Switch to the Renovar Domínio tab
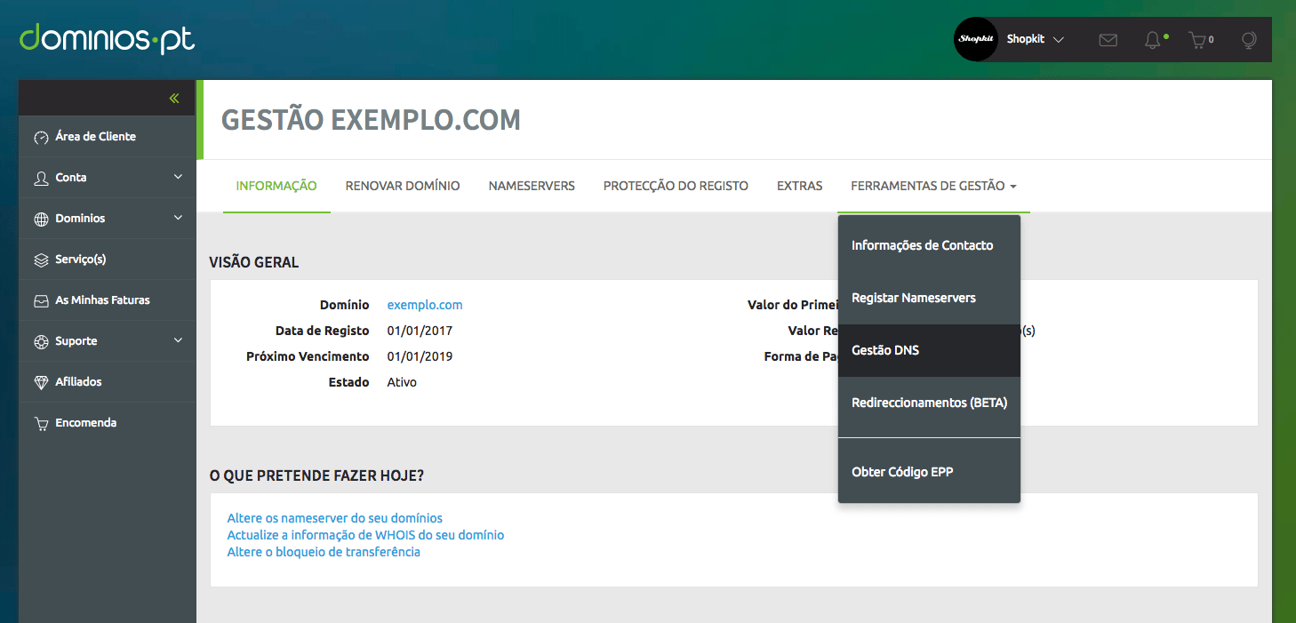This screenshot has height=623, width=1296. tap(403, 186)
